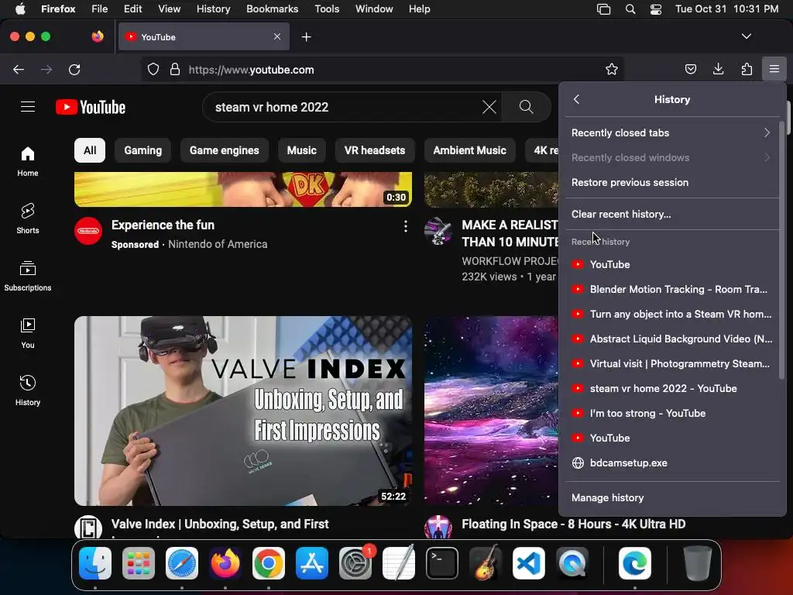The width and height of the screenshot is (793, 595).
Task: Launch Google Chrome from the Dock
Action: pyautogui.click(x=269, y=563)
